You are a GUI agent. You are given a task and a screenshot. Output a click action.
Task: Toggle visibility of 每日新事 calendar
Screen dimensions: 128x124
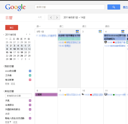(x=9, y=80)
